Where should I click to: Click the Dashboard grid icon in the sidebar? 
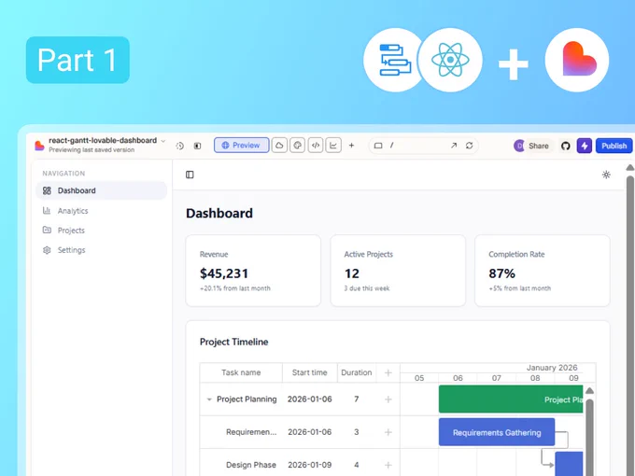tap(47, 190)
